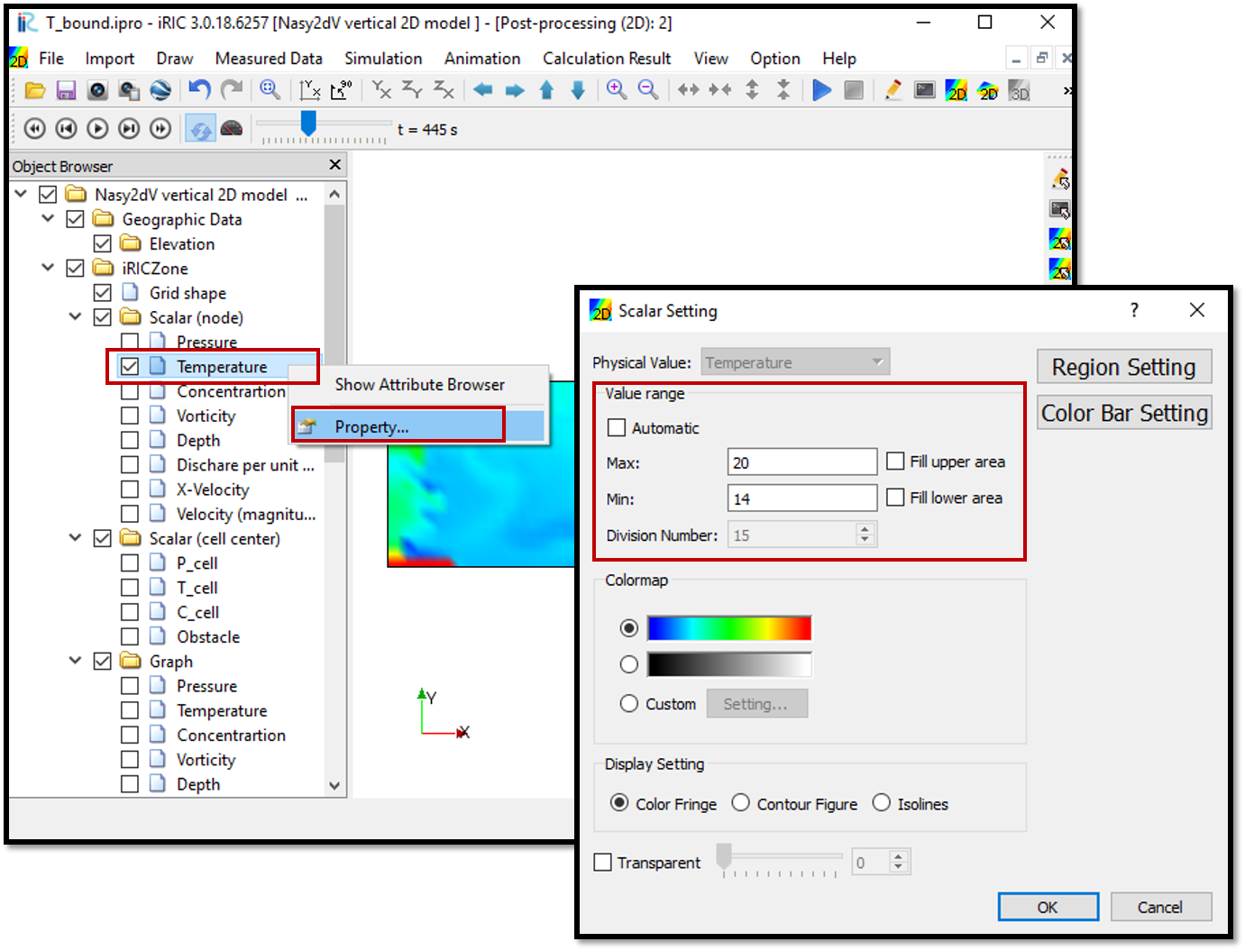Click the Zoom out magnifier icon
Viewport: 1245px width, 951px height.
click(x=648, y=89)
